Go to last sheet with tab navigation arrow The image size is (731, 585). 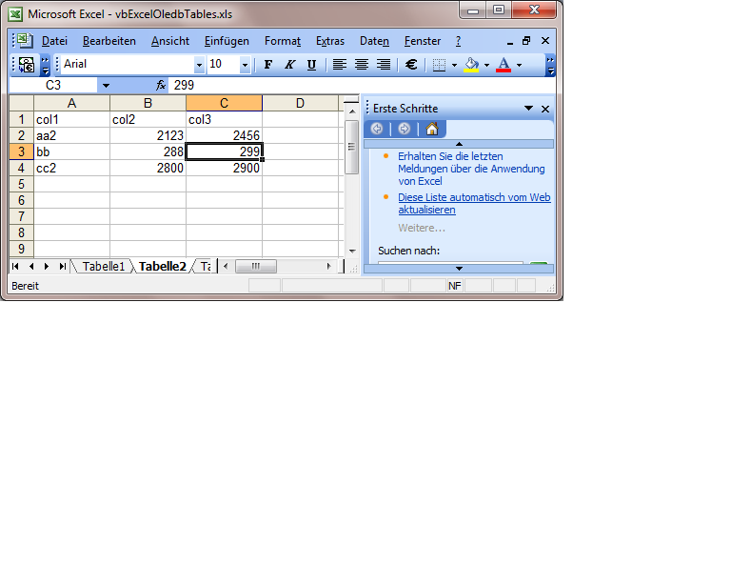[63, 267]
